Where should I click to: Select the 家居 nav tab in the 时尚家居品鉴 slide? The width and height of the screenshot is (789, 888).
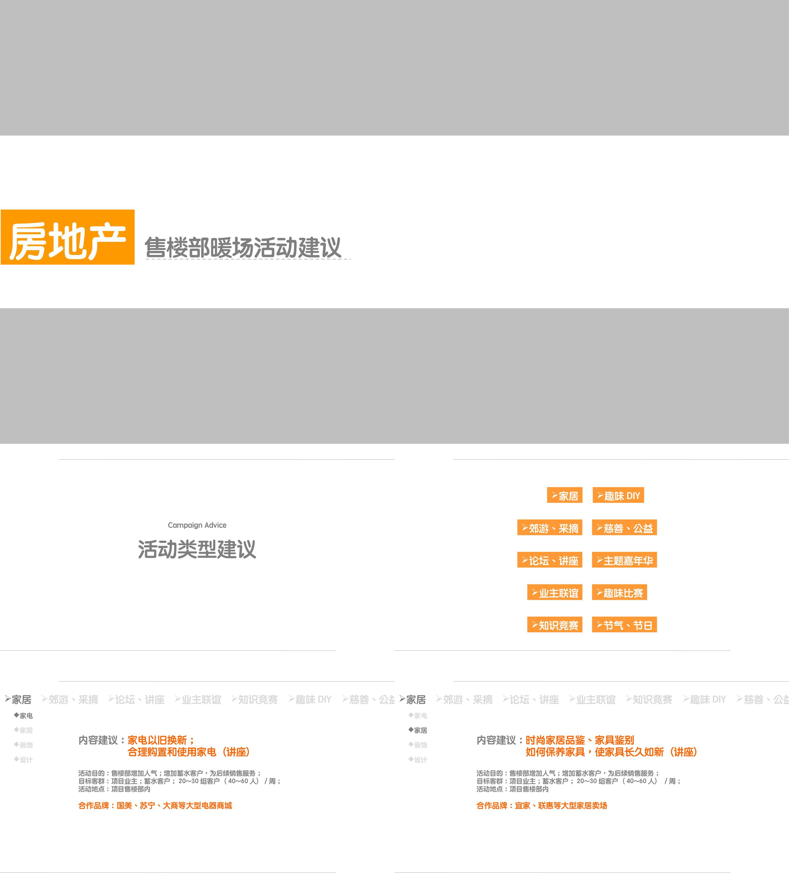(413, 699)
